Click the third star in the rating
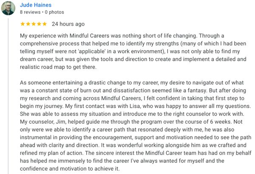The height and width of the screenshot is (174, 255). 34,24
